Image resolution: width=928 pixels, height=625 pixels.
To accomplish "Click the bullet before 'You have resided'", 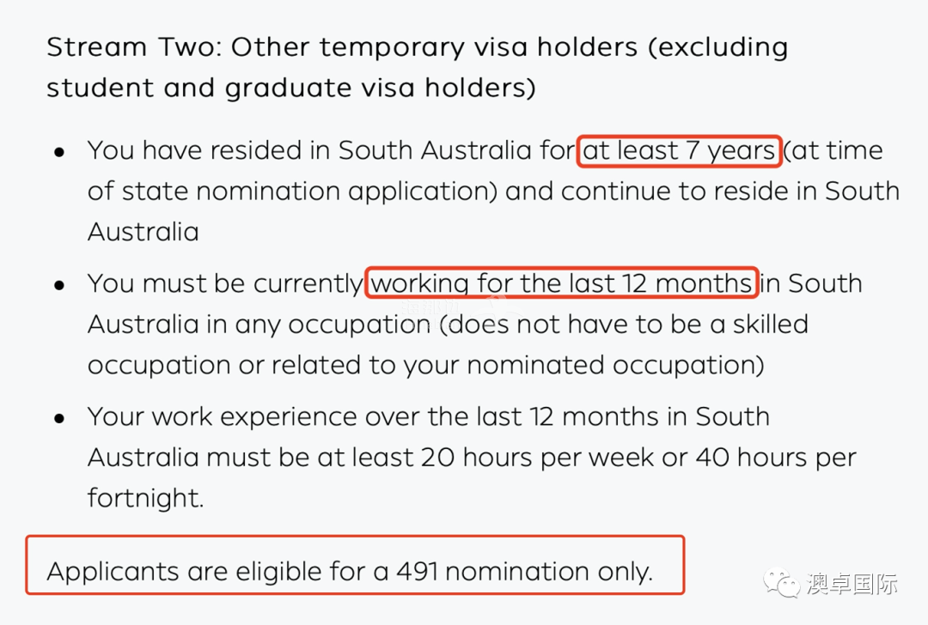I will 59,153.
